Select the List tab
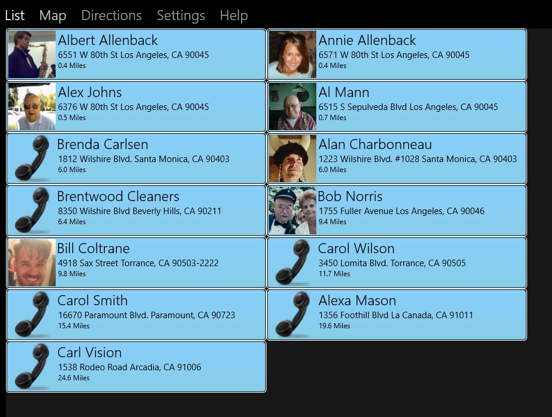Viewport: 552px width, 417px height. tap(15, 15)
